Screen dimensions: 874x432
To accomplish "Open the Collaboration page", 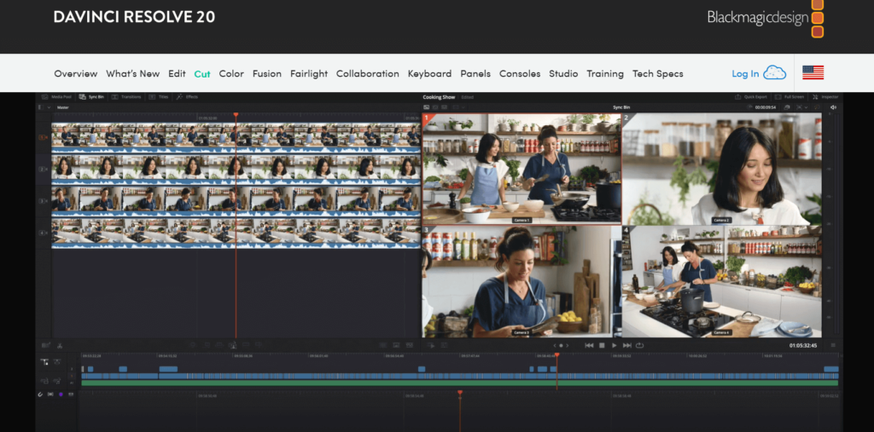I will pos(367,73).
